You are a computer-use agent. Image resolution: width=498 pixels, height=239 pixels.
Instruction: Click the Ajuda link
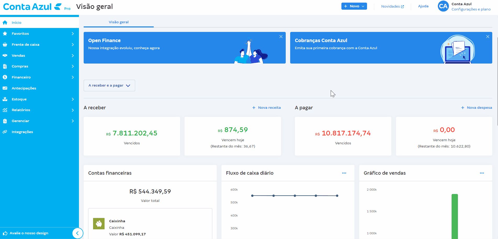423,6
